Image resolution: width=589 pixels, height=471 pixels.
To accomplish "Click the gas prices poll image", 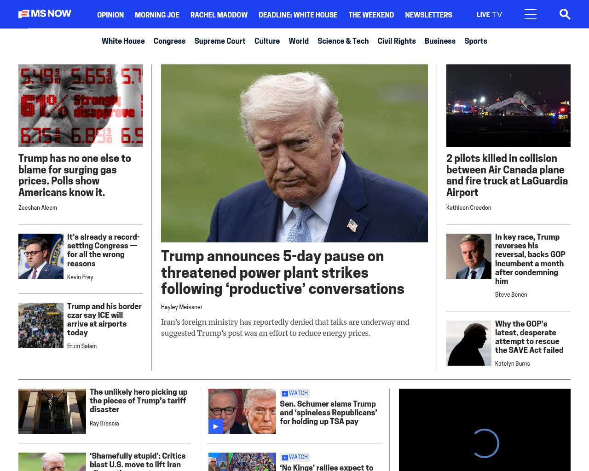I will pyautogui.click(x=81, y=106).
